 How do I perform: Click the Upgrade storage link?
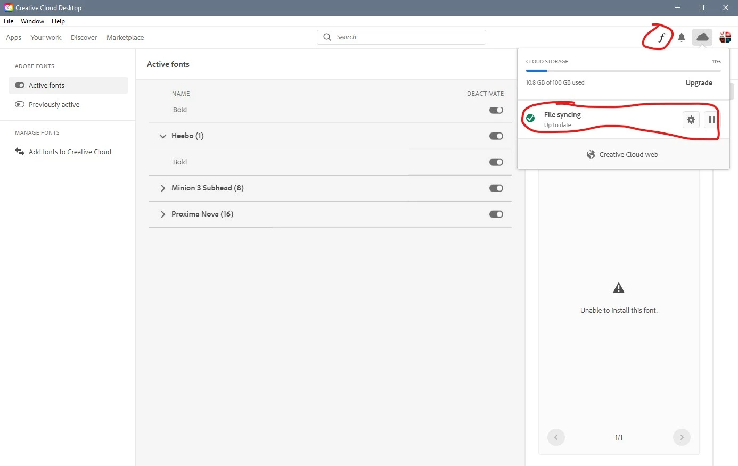pyautogui.click(x=699, y=82)
